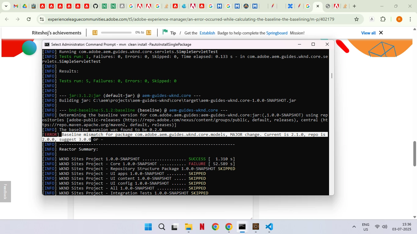This screenshot has height=234, width=417.
Task: Open the Chrome profile avatar R
Action: 399,19
